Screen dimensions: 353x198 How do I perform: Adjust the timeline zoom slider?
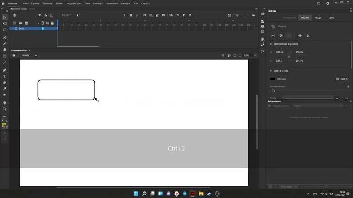pos(237,15)
